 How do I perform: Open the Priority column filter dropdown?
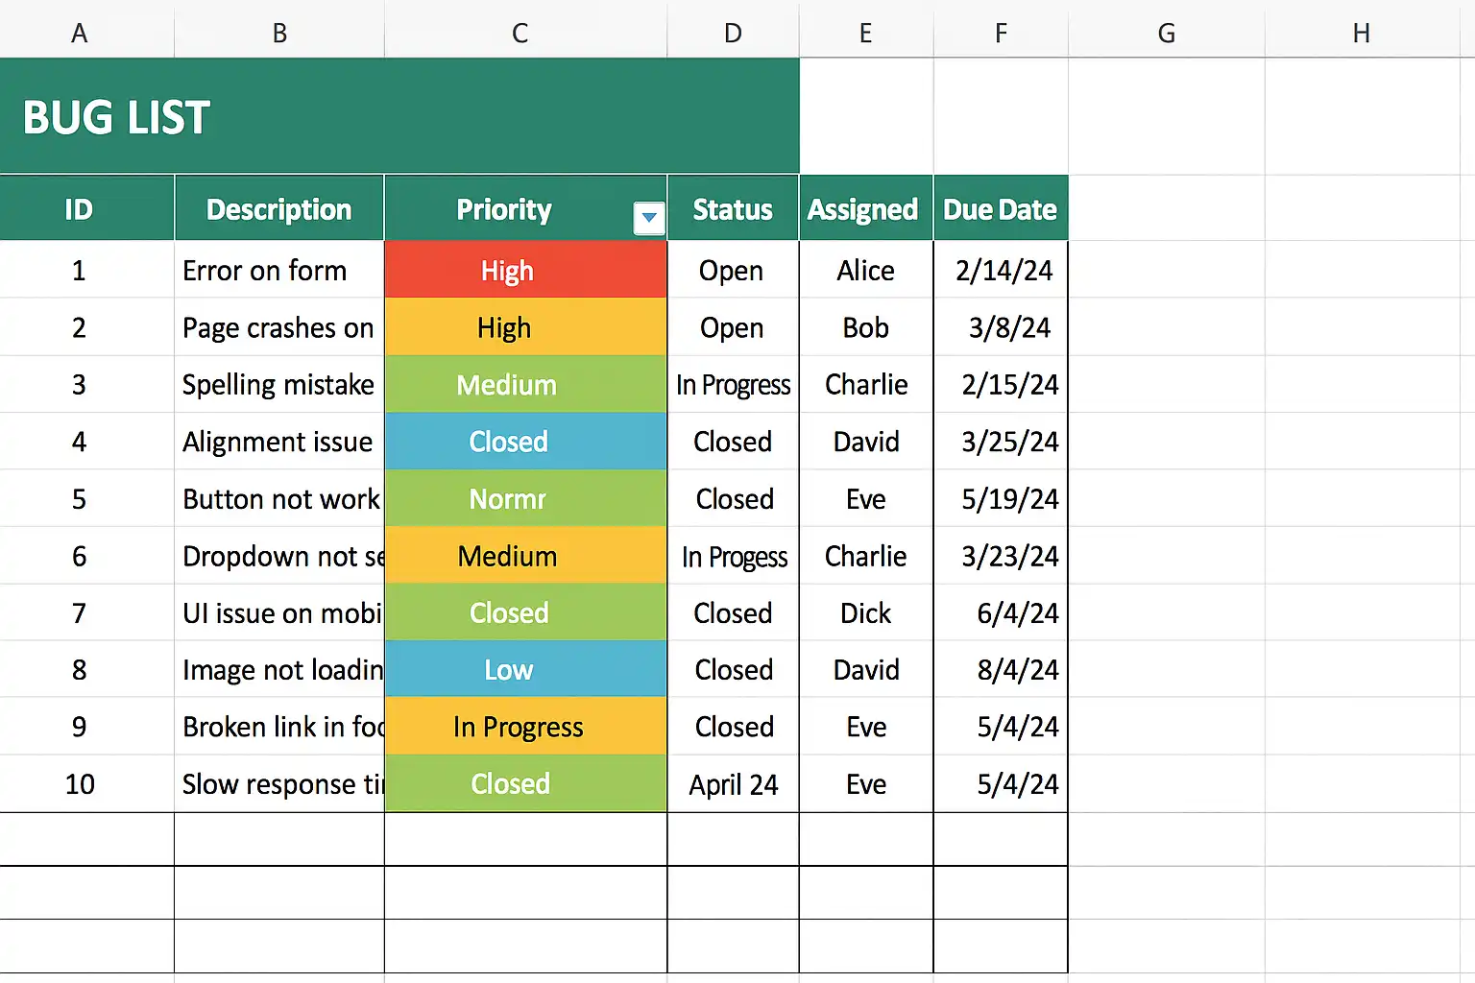tap(648, 218)
